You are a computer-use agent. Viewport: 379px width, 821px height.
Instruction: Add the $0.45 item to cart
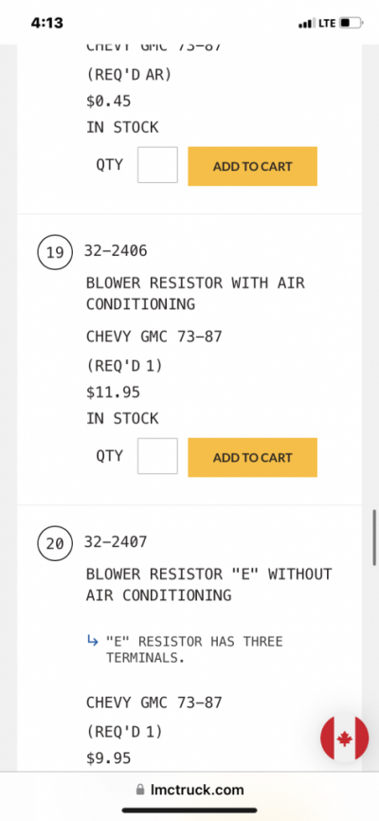click(252, 166)
